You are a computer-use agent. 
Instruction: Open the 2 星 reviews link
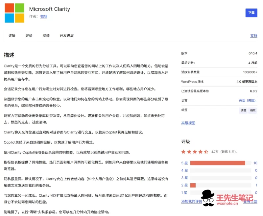[x=184, y=185]
